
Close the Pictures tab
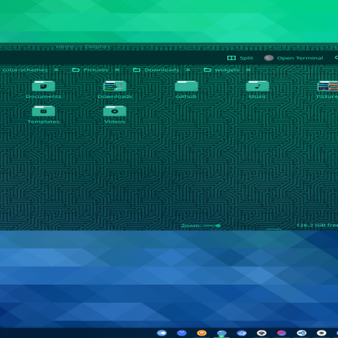117,69
